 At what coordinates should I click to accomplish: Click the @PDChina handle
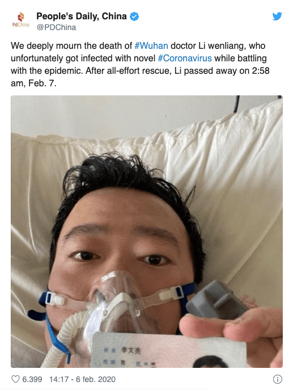point(56,27)
